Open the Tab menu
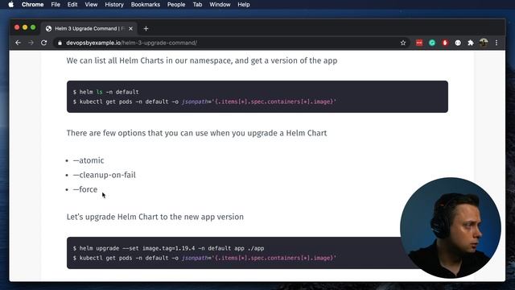This screenshot has width=515, height=290. [x=197, y=5]
